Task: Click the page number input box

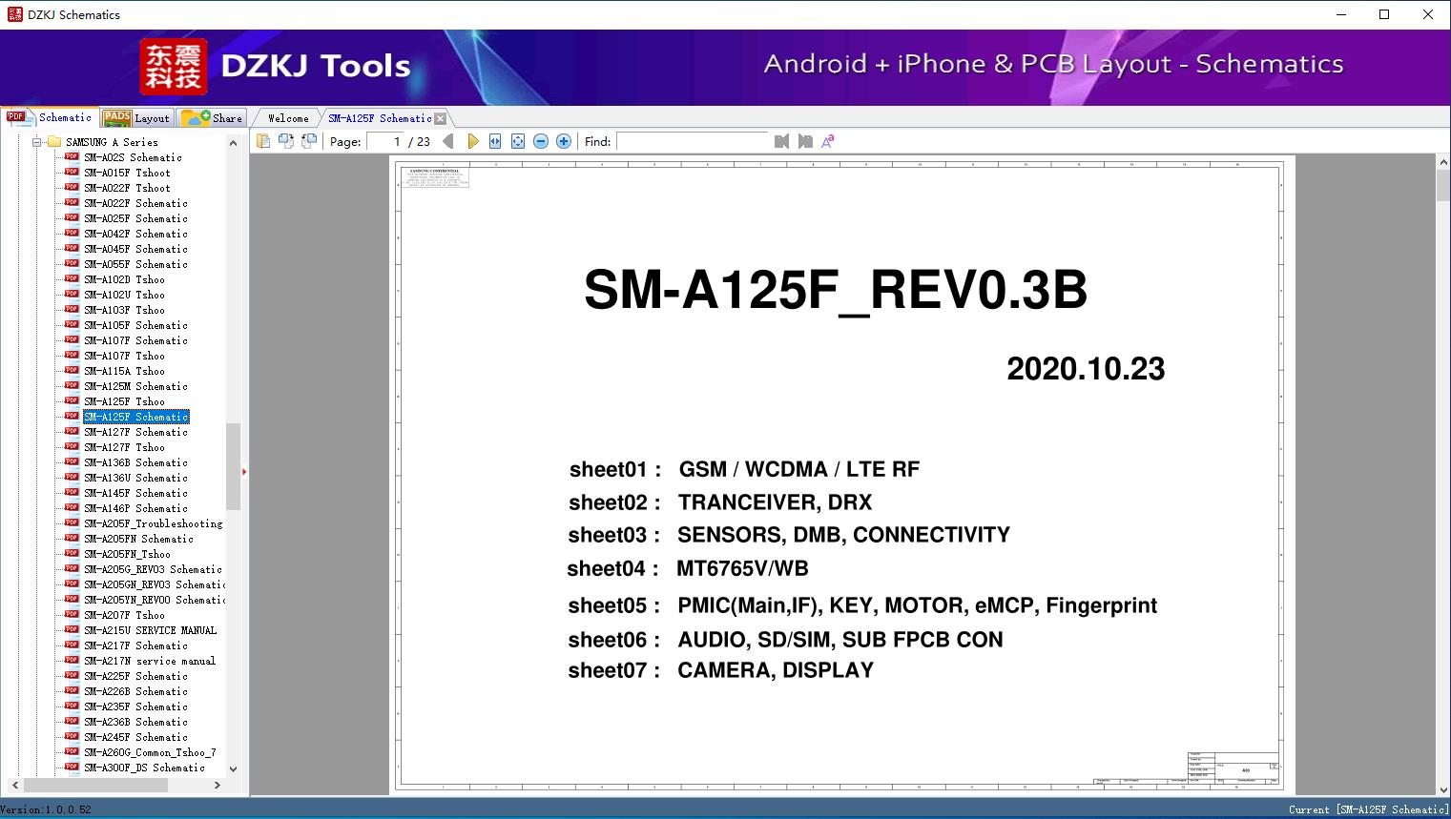Action: 386,141
